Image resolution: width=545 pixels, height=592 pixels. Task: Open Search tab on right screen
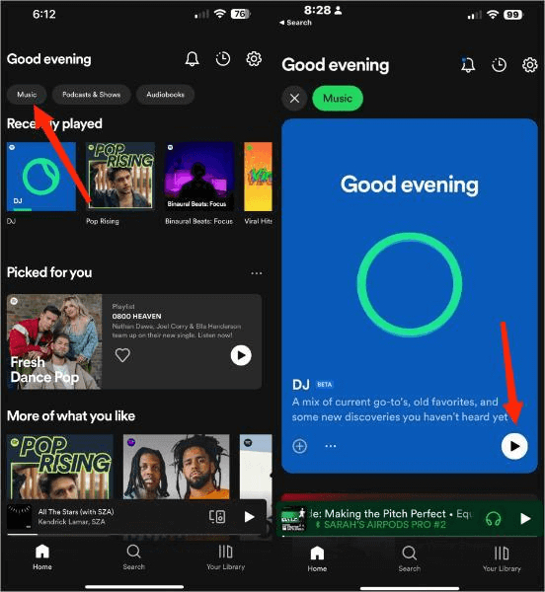pyautogui.click(x=409, y=558)
